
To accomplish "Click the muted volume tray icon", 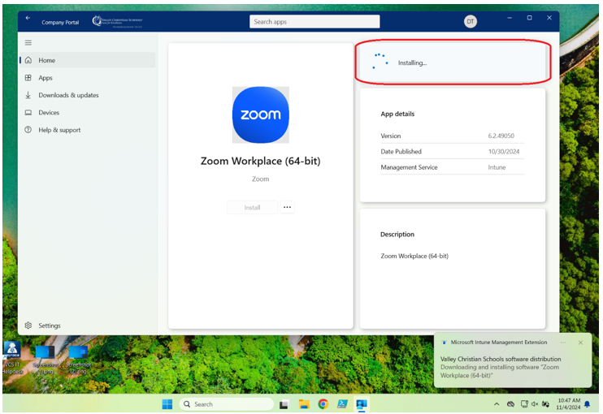I will pos(535,404).
